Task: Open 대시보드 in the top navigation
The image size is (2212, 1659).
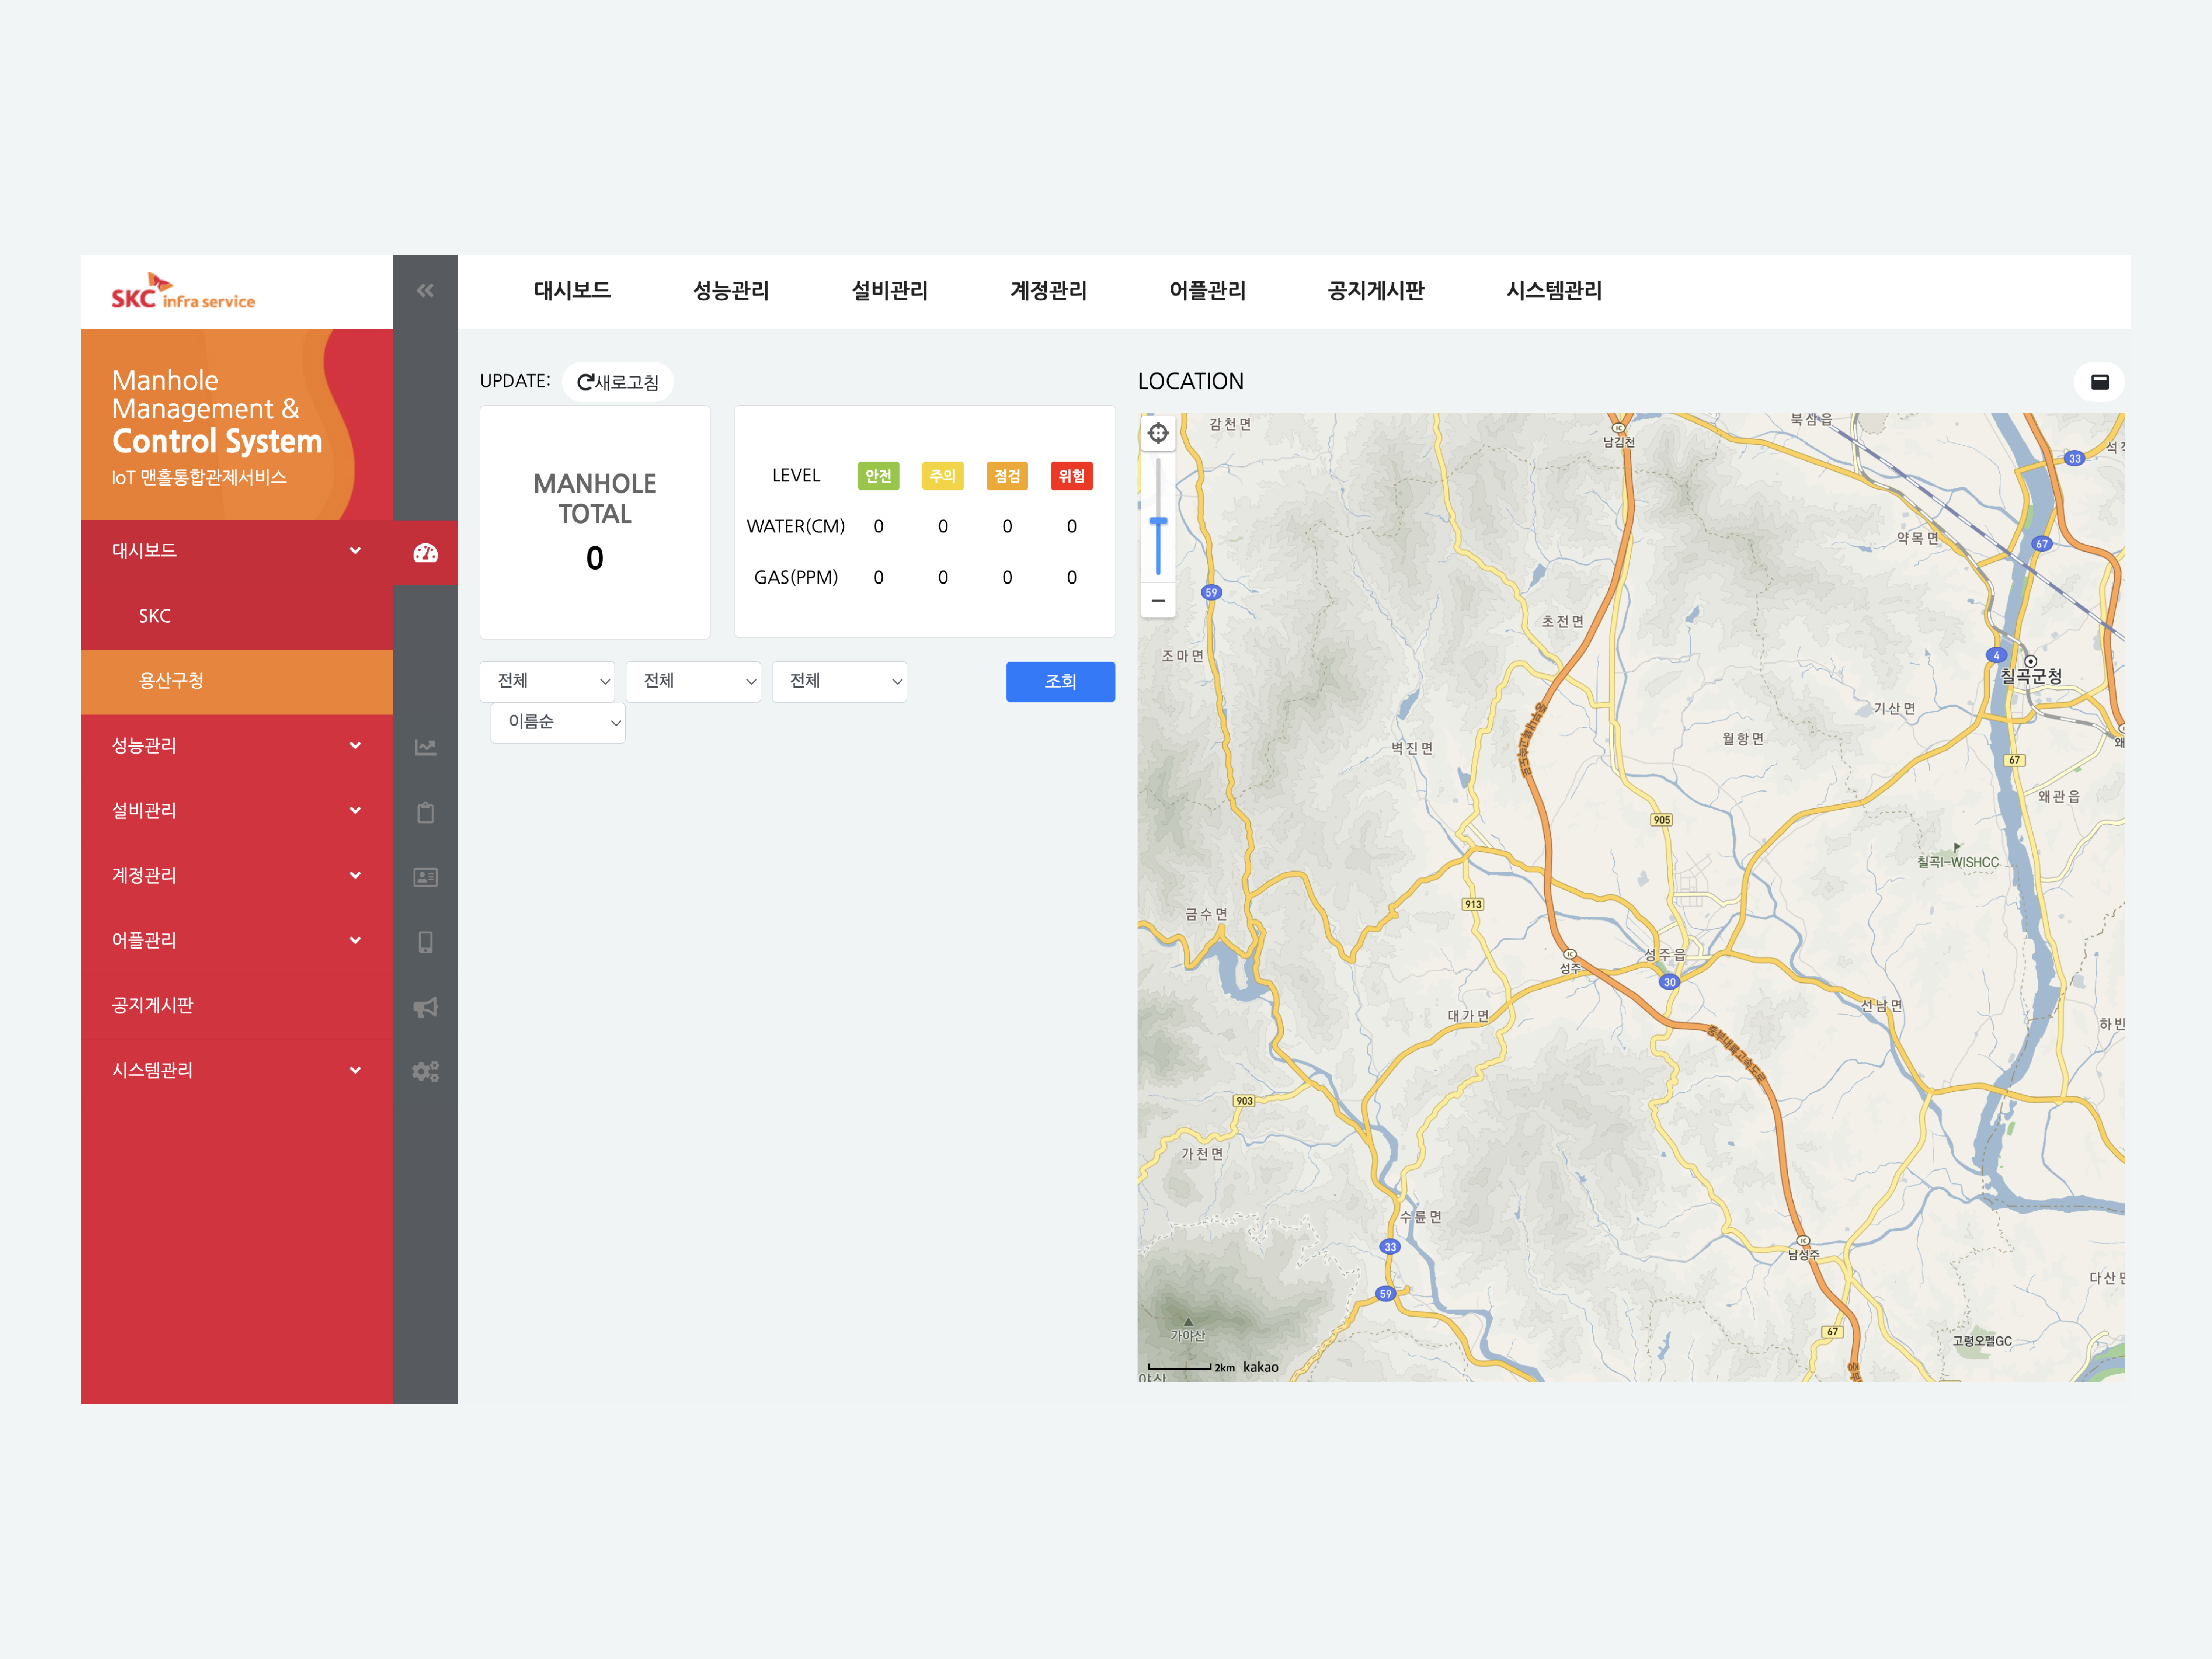Action: point(572,291)
